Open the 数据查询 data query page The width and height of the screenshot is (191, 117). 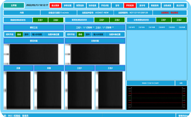[155, 5]
